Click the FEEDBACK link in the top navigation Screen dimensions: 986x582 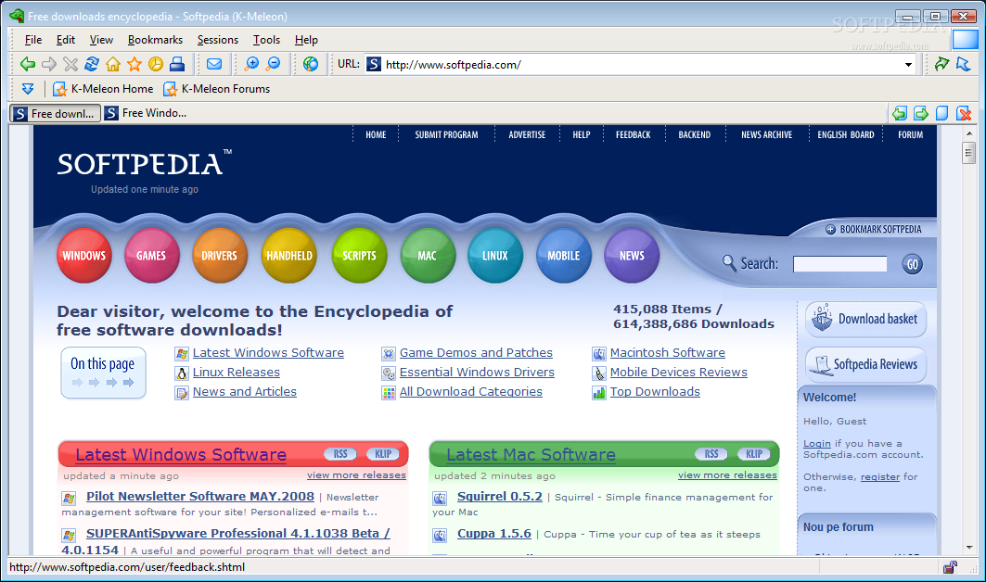pos(633,134)
